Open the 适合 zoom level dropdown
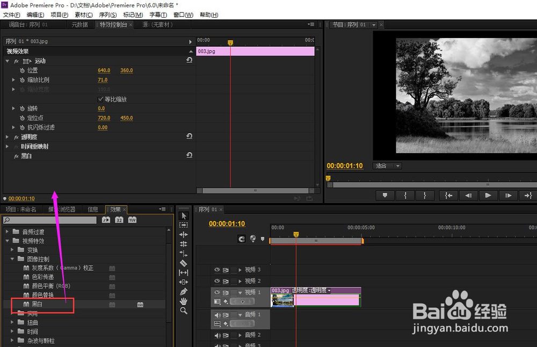This screenshot has height=347, width=537. (387, 166)
